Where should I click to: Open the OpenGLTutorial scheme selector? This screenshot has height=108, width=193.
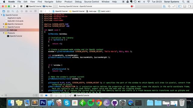click(34, 6)
